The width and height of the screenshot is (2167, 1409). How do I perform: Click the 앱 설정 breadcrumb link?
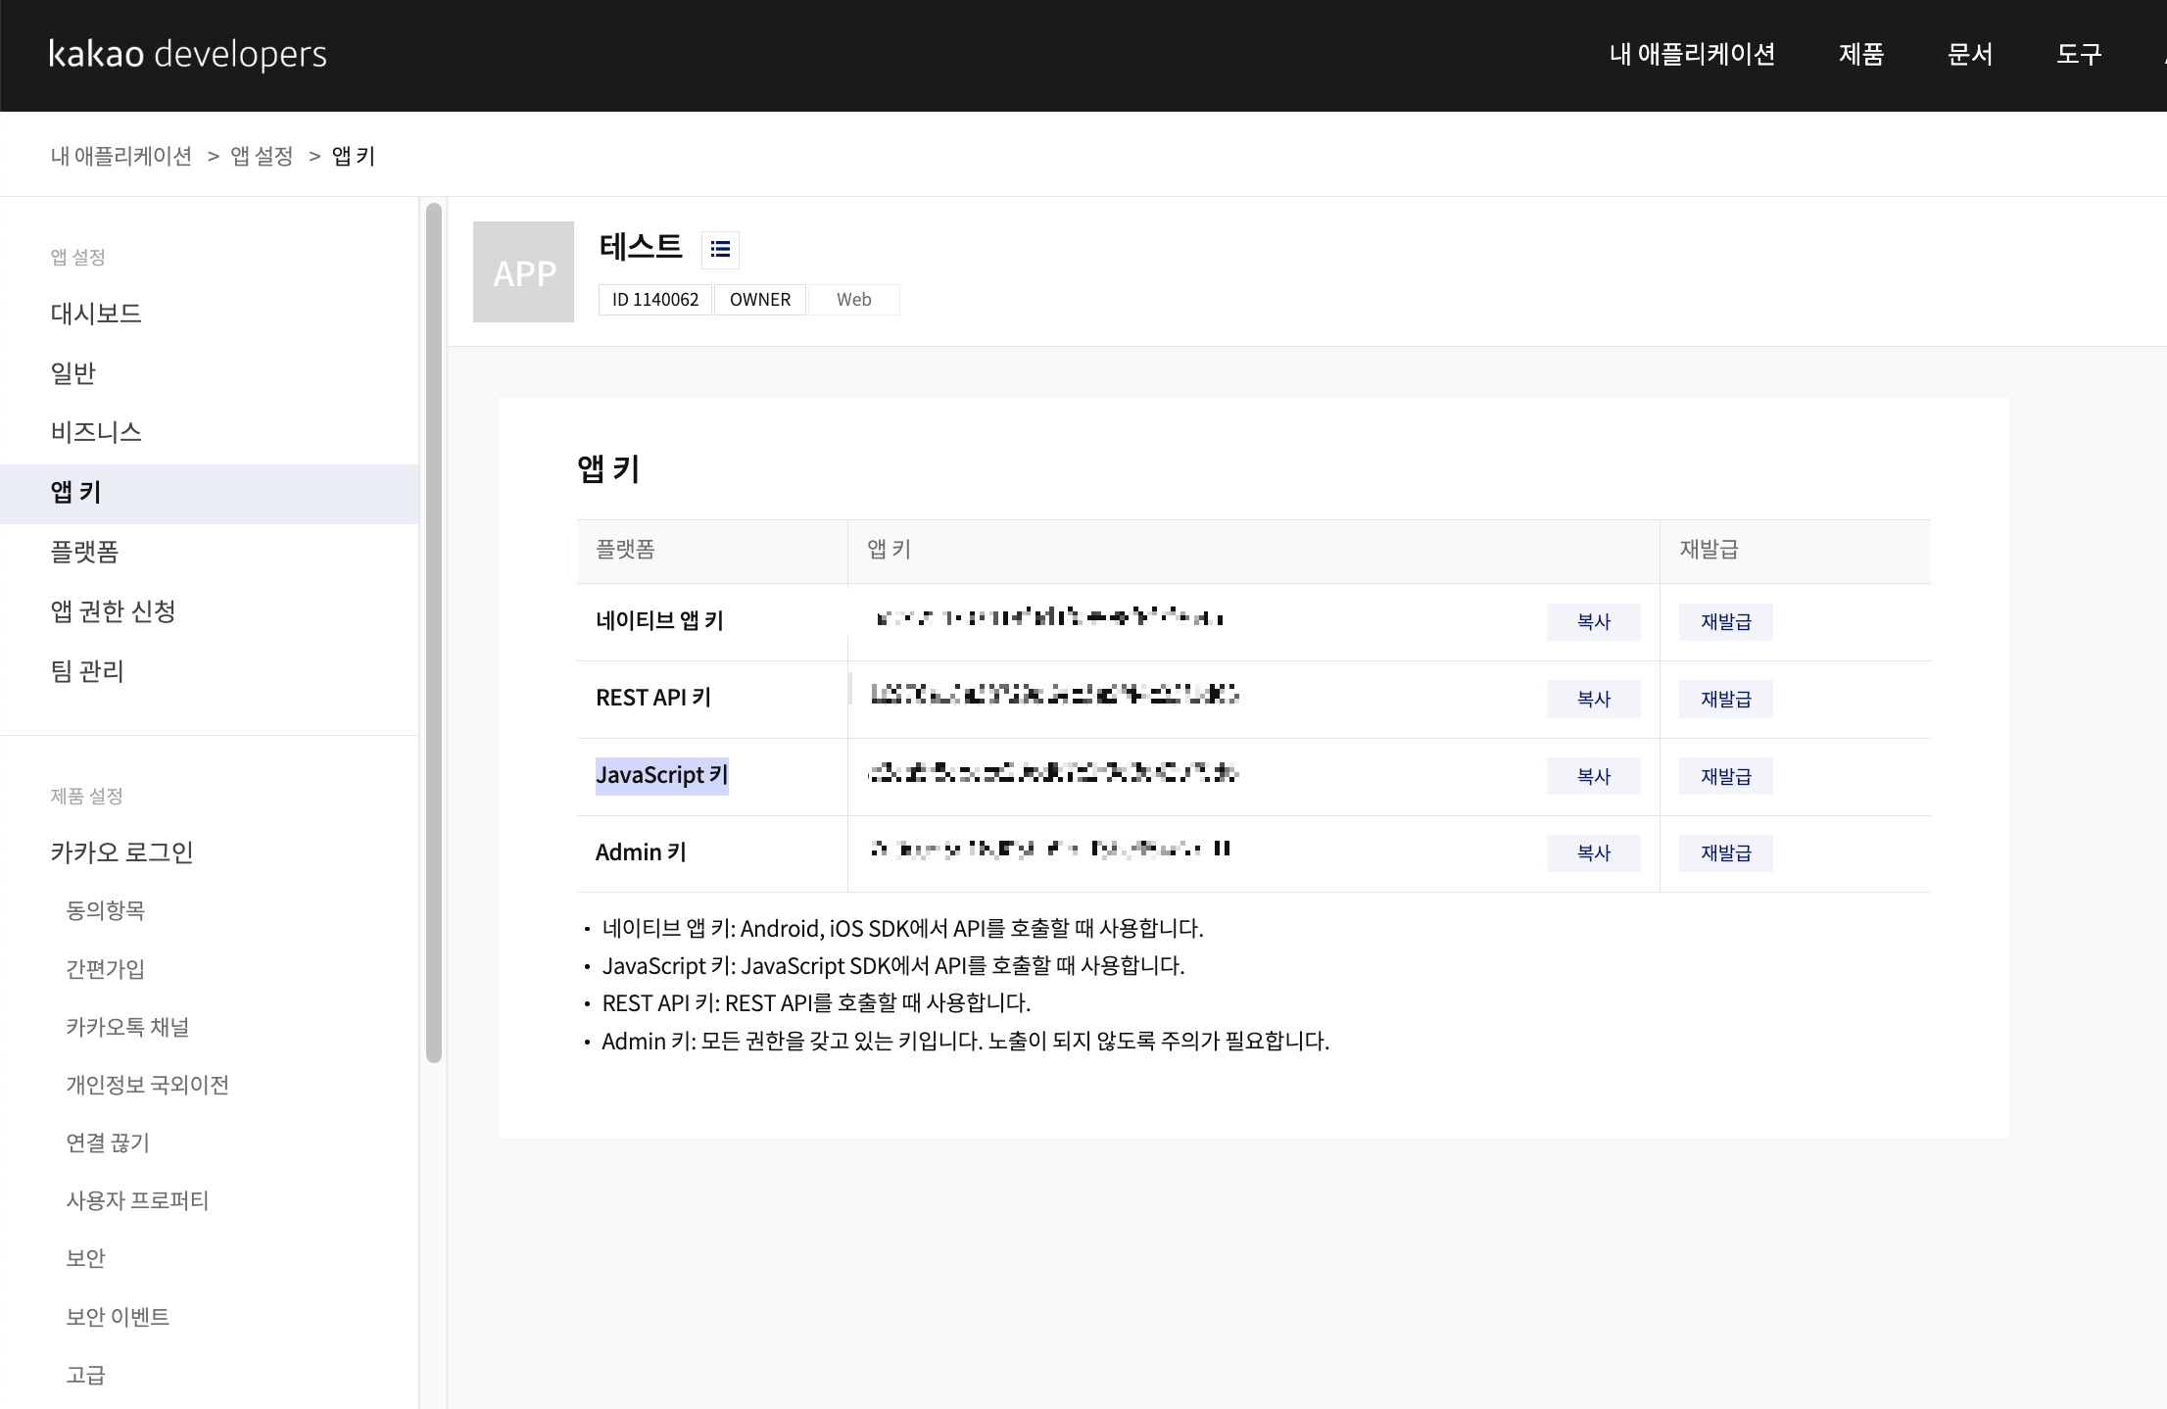[262, 156]
